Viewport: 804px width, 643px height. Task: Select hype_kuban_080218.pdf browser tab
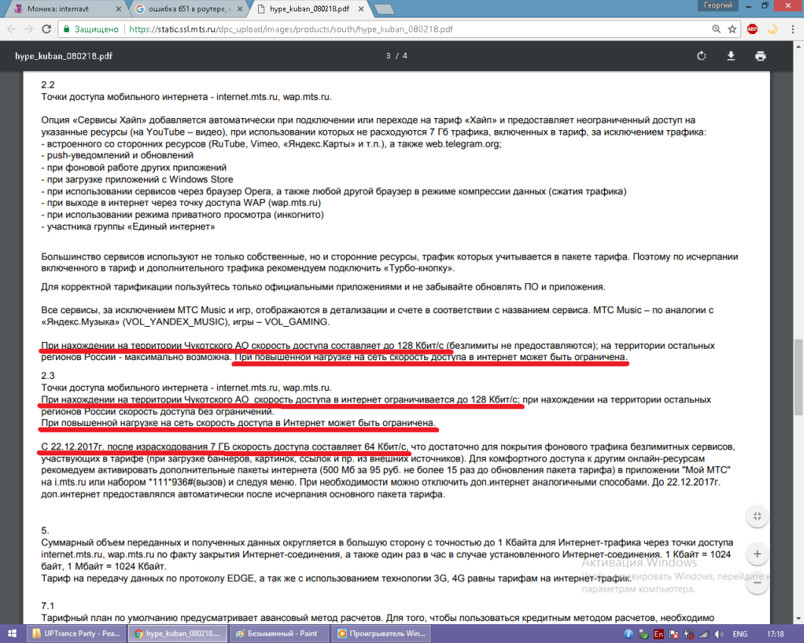[x=309, y=9]
